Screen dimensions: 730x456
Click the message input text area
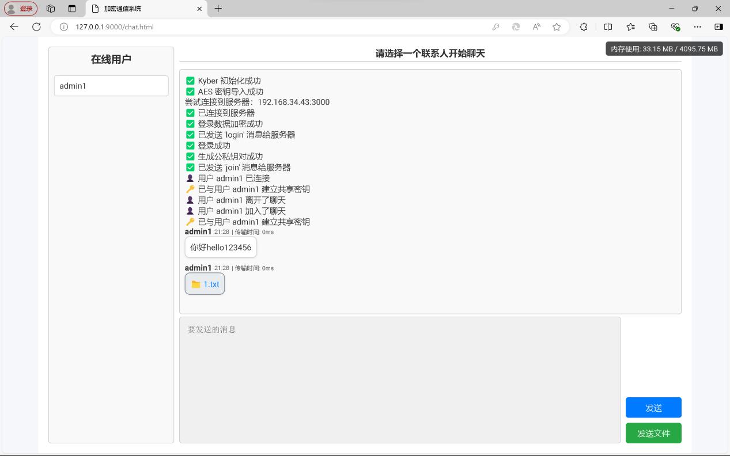(x=400, y=380)
